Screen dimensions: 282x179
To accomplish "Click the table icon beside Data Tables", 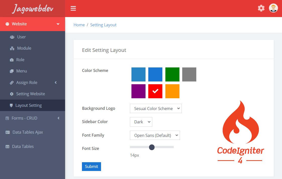I will coord(8,147).
